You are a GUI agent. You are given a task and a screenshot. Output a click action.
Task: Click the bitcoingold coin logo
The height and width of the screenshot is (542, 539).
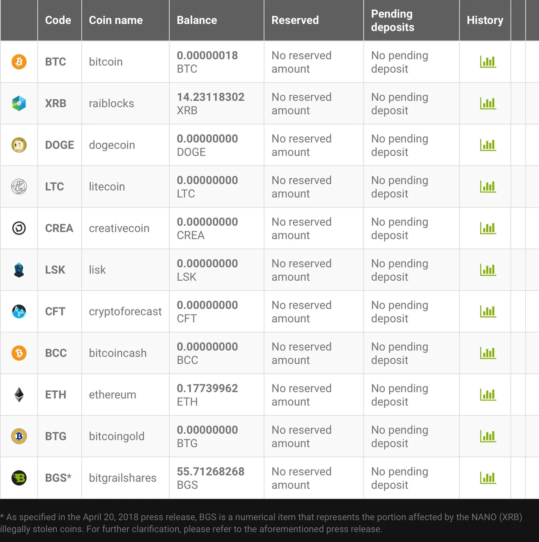[x=19, y=436]
